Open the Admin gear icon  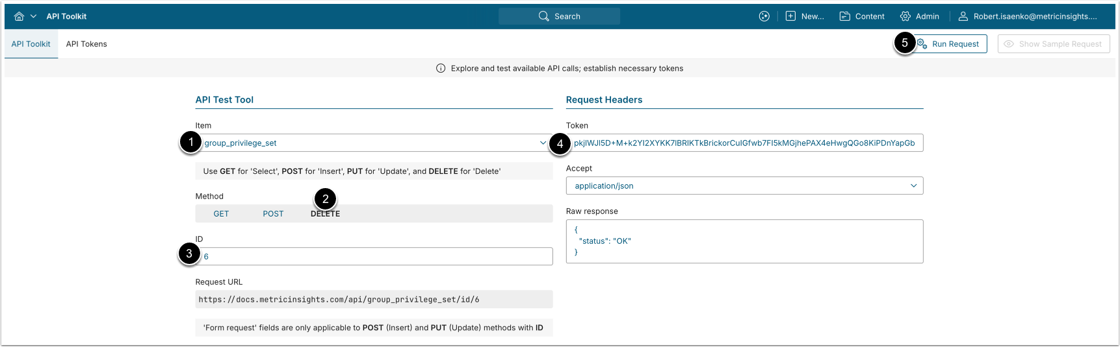905,16
